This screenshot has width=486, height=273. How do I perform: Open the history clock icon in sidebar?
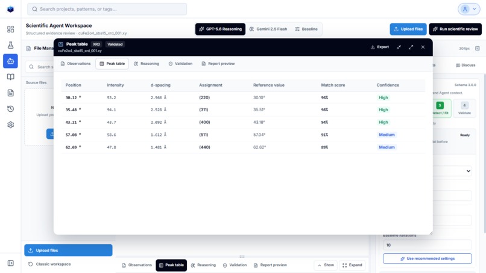click(x=10, y=109)
